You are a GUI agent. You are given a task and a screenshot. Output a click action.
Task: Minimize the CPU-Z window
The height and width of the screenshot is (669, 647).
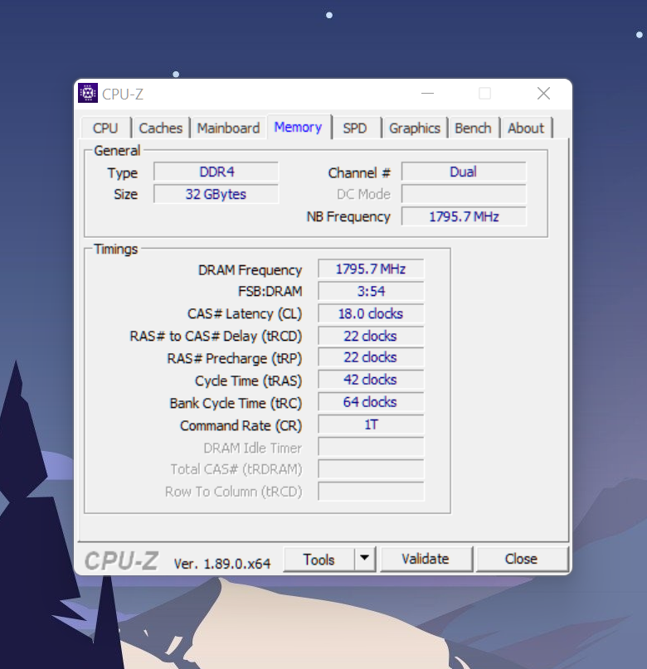[x=427, y=94]
